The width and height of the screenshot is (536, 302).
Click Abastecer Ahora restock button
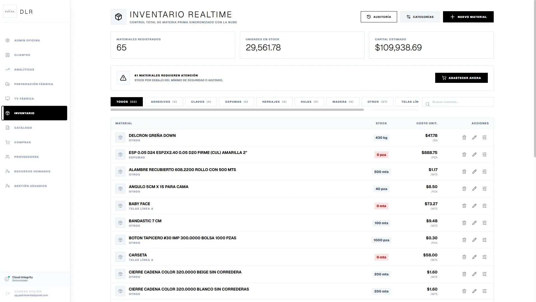coord(461,78)
